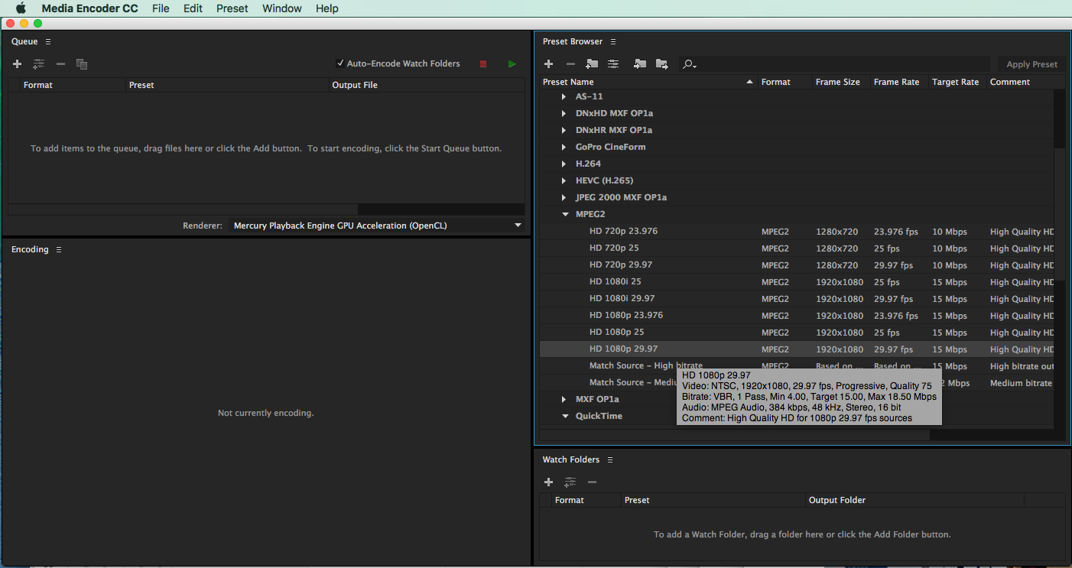Image resolution: width=1072 pixels, height=568 pixels.
Task: Open the Window menu
Action: 282,8
